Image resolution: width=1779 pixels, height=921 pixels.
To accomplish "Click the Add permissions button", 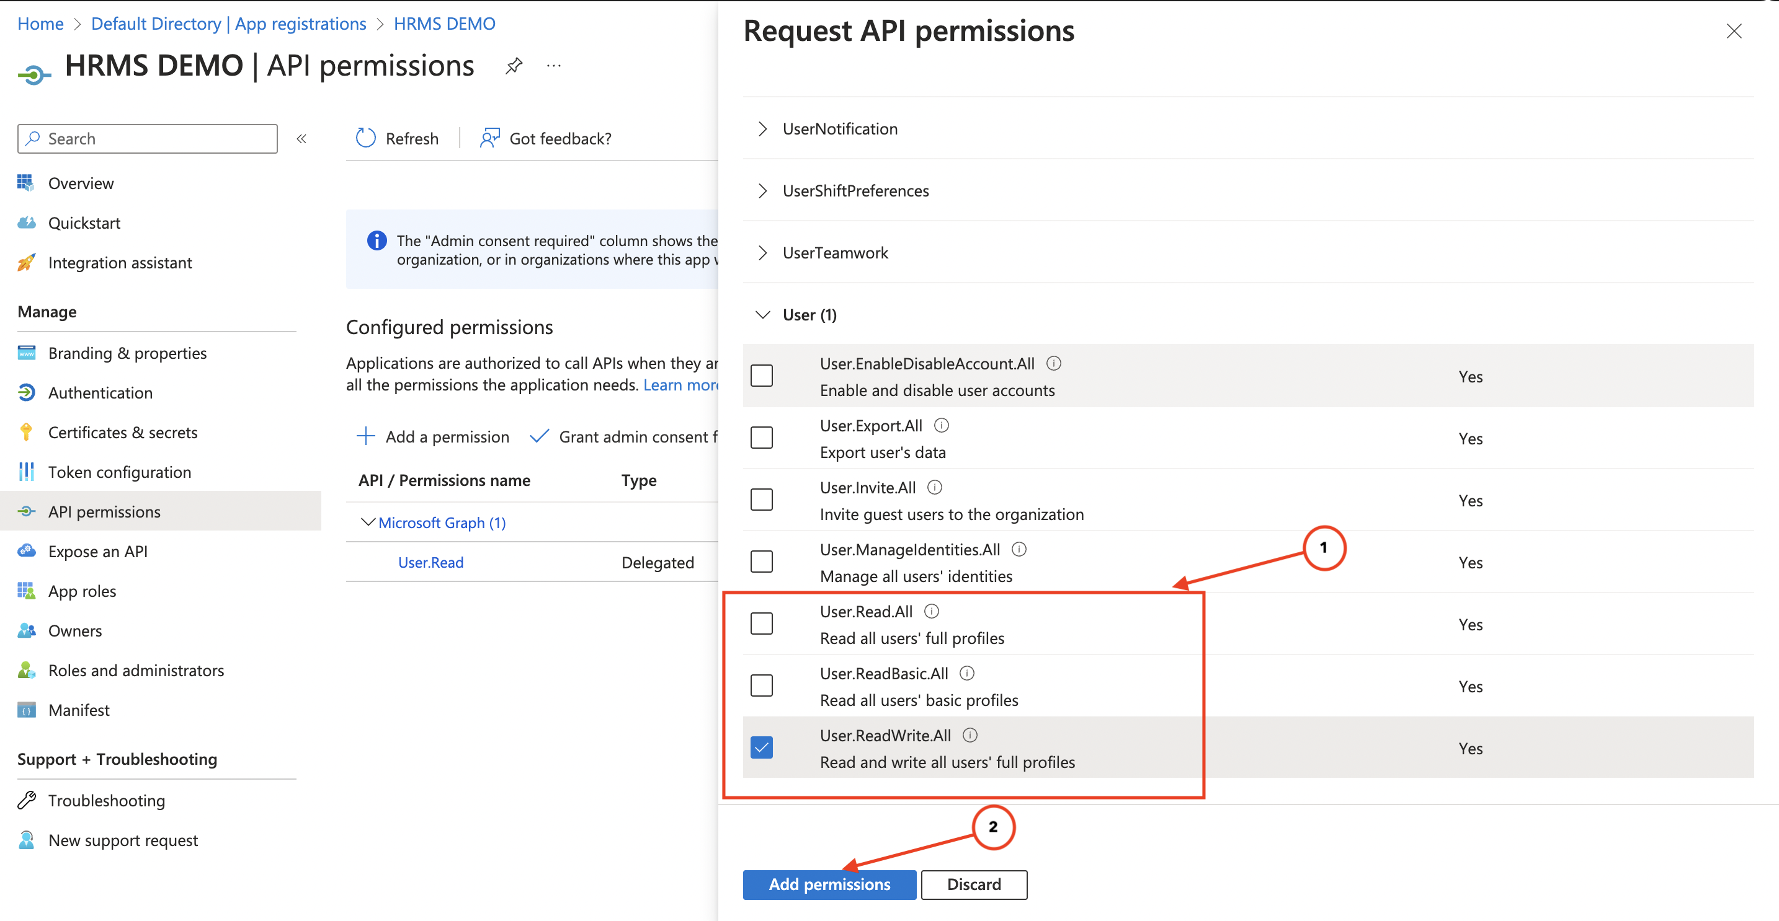I will click(x=829, y=884).
